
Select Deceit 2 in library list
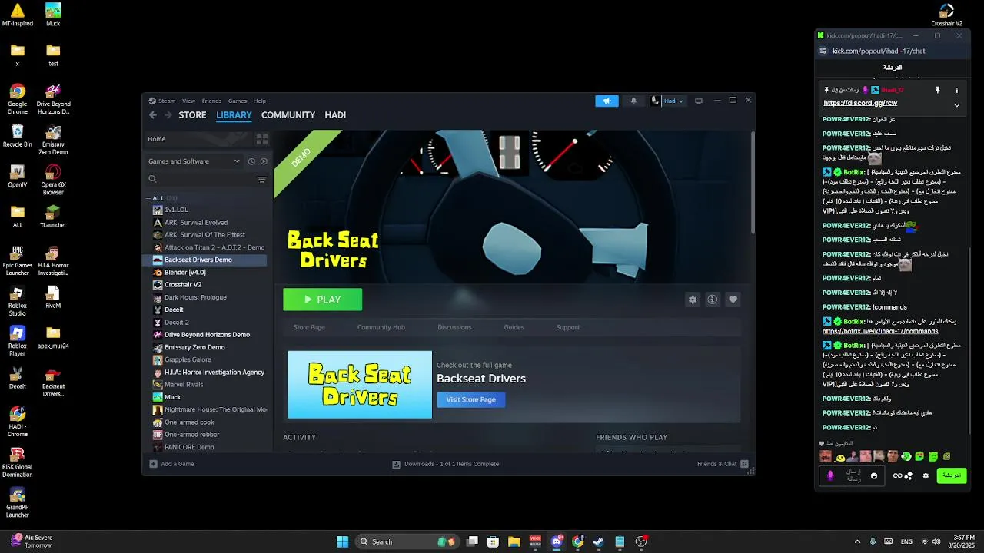click(x=176, y=323)
